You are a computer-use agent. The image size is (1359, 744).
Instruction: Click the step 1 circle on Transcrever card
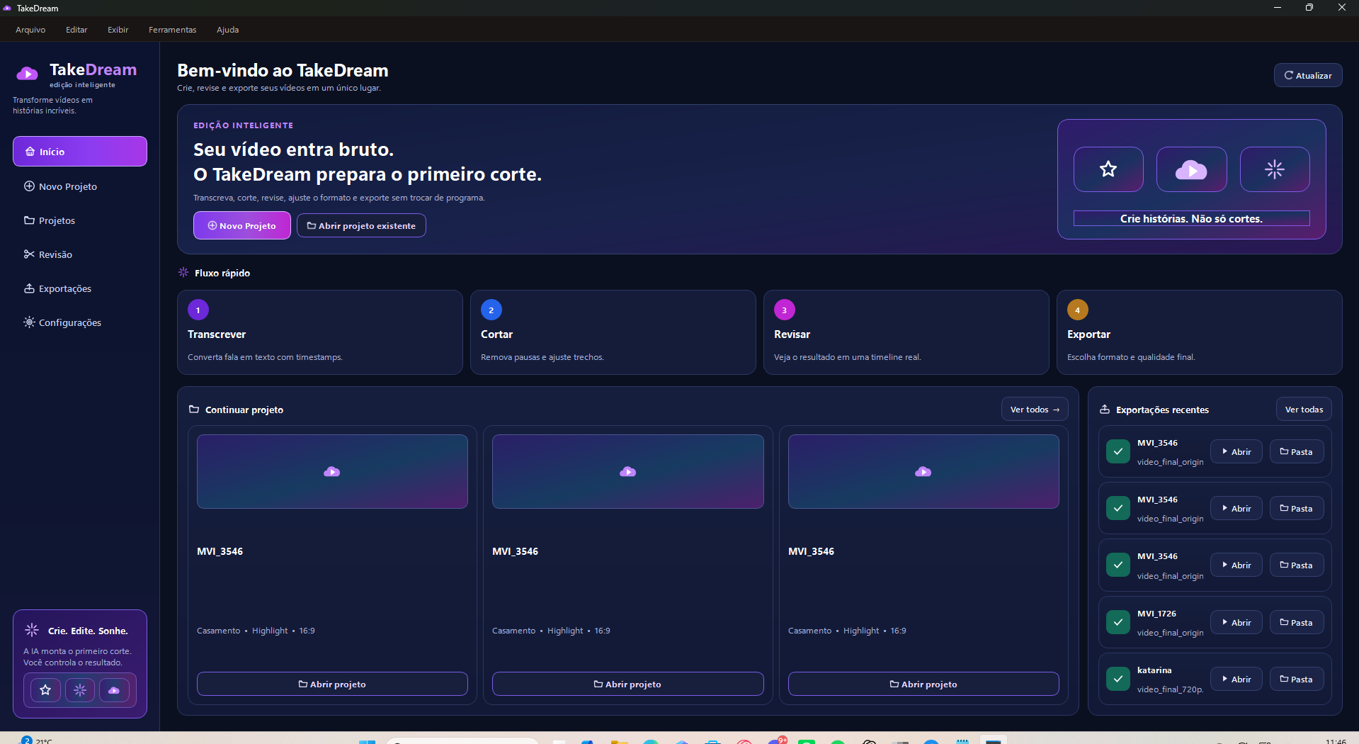198,310
